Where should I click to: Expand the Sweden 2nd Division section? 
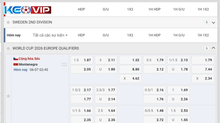[x=213, y=22]
